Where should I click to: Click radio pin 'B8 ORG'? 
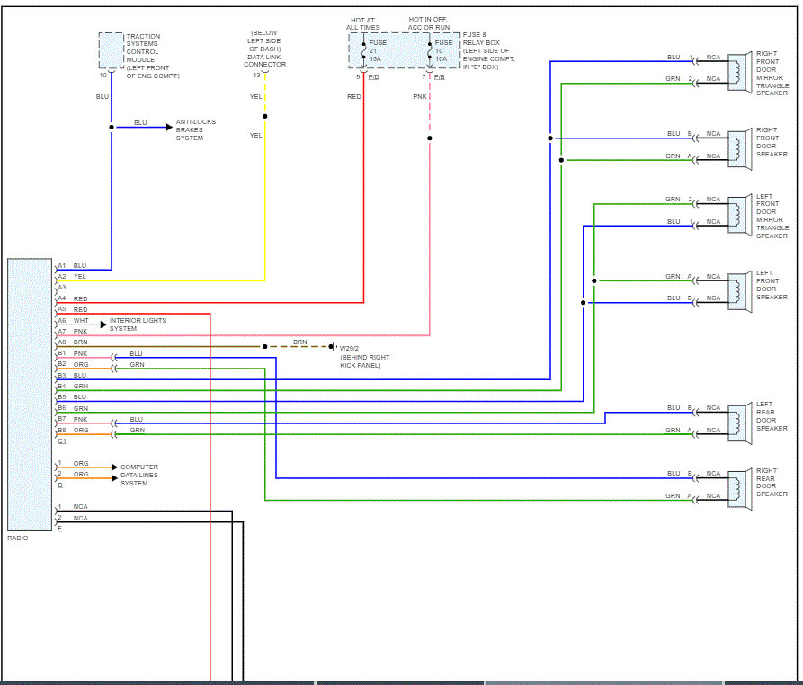pos(73,430)
